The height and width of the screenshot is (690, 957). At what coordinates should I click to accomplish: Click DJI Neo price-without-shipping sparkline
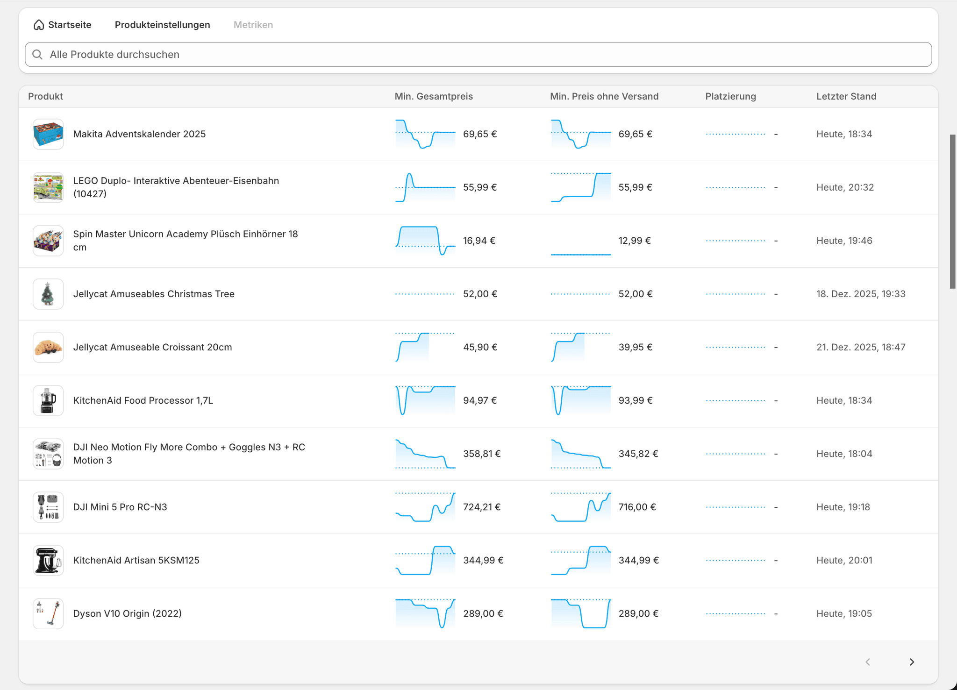pos(581,454)
